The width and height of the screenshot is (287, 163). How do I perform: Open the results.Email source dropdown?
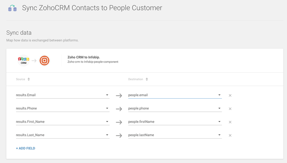click(107, 95)
